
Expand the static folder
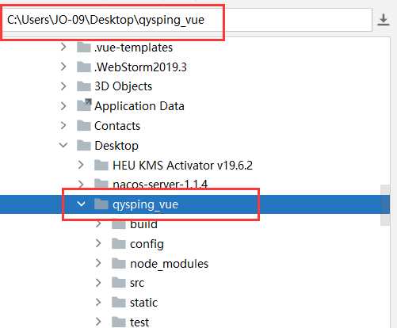[98, 303]
